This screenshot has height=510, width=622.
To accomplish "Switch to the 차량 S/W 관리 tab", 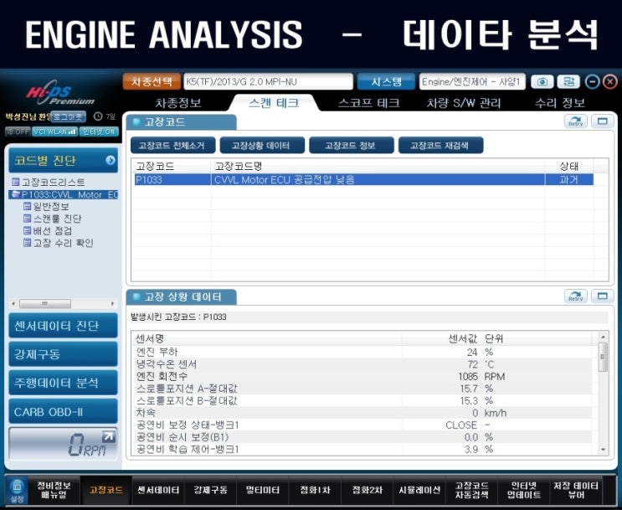I will coord(463,103).
